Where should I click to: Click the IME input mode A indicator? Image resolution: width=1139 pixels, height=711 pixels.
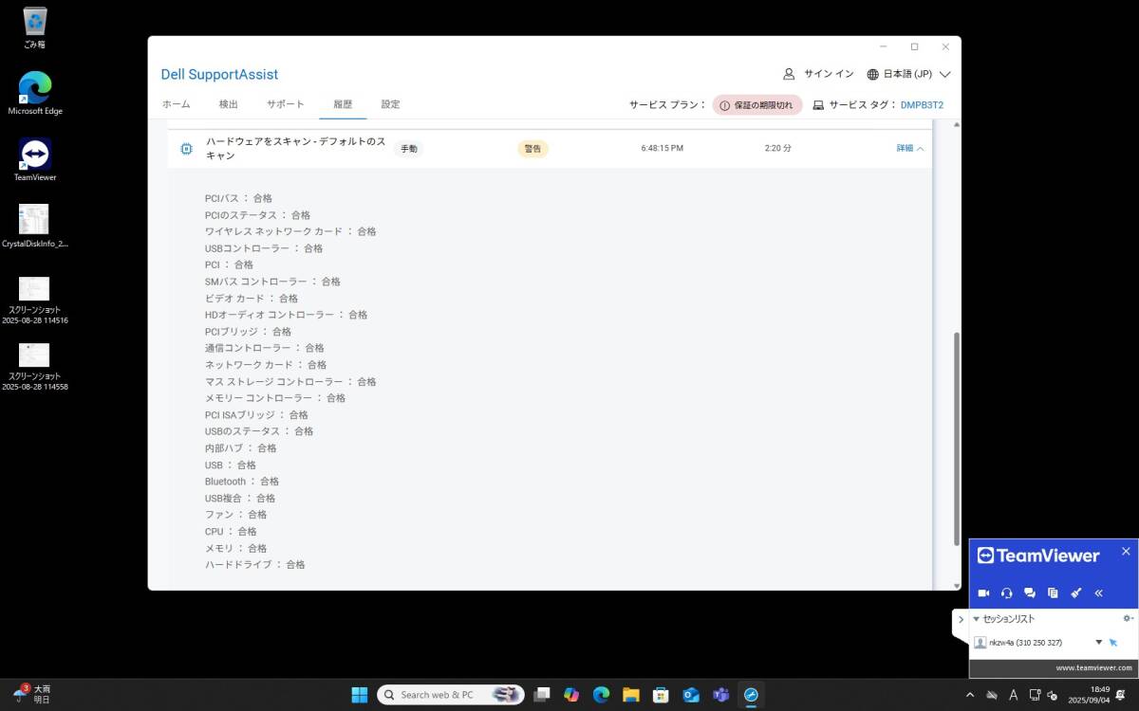click(1014, 695)
